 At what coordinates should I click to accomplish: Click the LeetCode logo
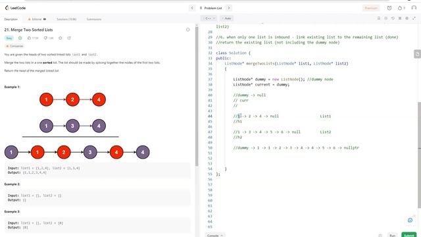(15, 8)
